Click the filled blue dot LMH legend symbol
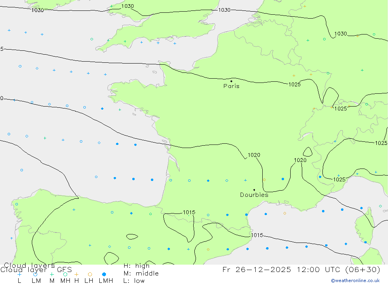 click(x=104, y=274)
